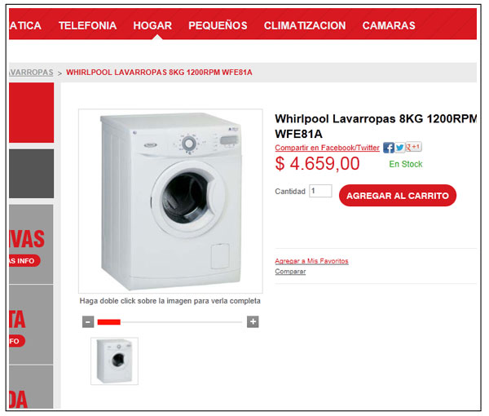The width and height of the screenshot is (489, 416).
Task: Share product via Twitter bird icon
Action: click(x=400, y=148)
